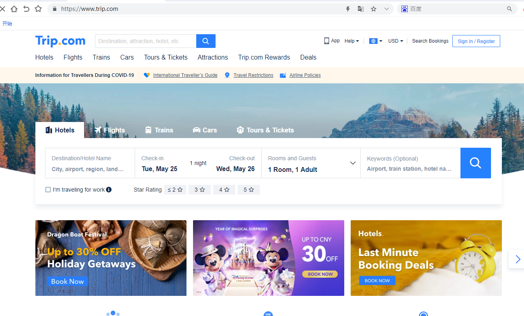
Task: Select the Flights search tab
Action: (109, 130)
